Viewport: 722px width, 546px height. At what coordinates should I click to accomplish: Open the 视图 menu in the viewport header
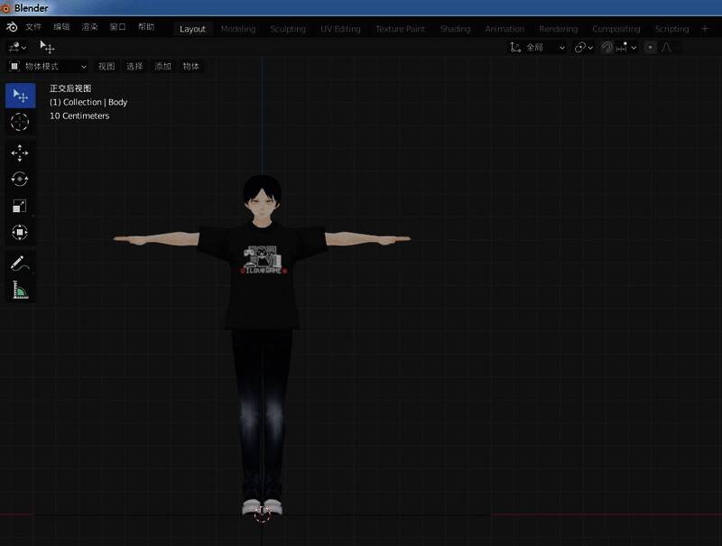(x=106, y=66)
